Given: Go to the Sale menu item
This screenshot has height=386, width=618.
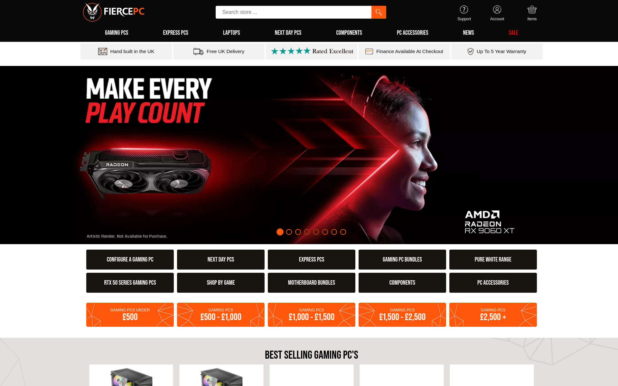Looking at the screenshot, I should click(513, 33).
